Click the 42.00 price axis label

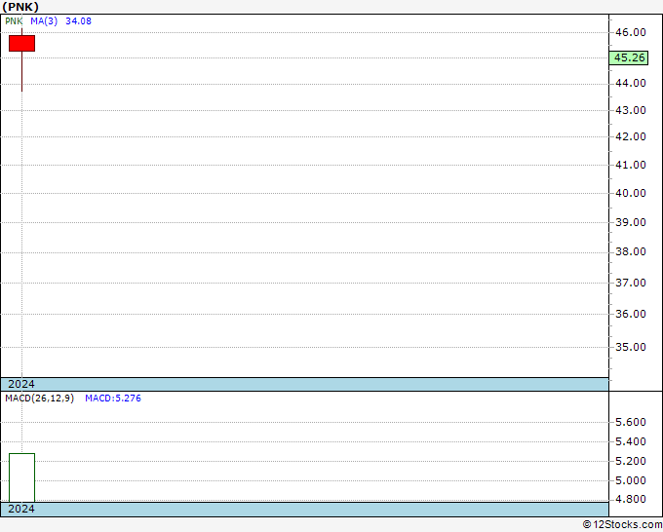tap(631, 136)
